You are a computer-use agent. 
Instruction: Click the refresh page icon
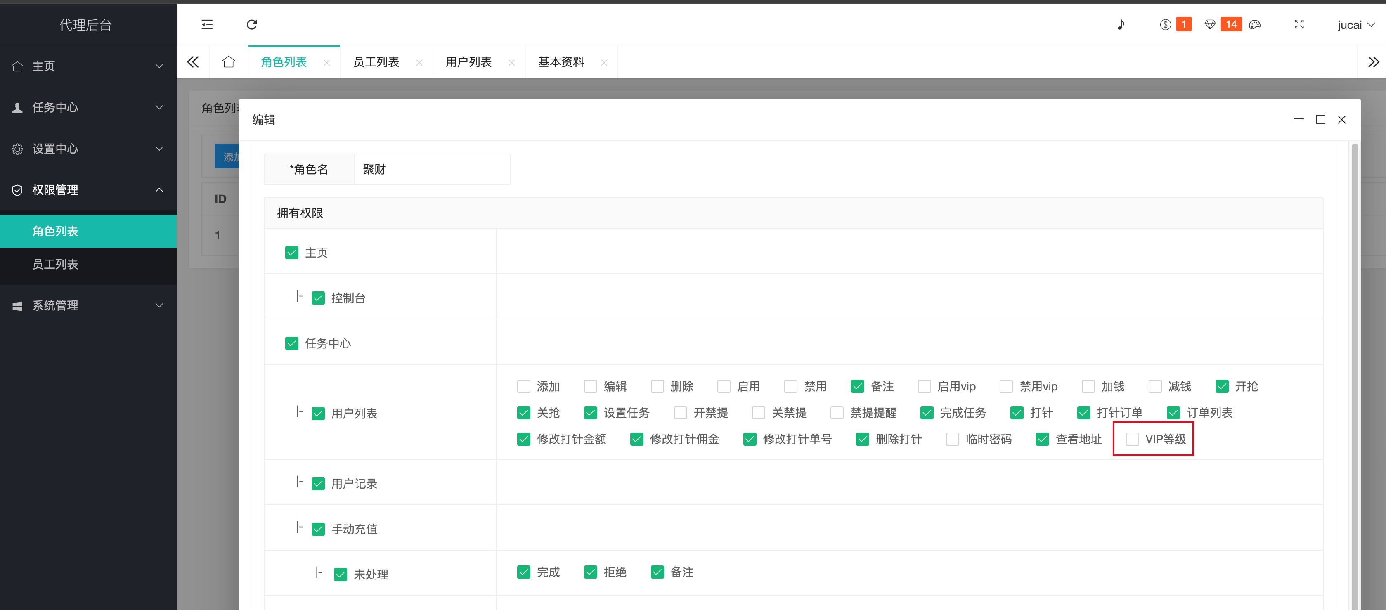point(251,25)
